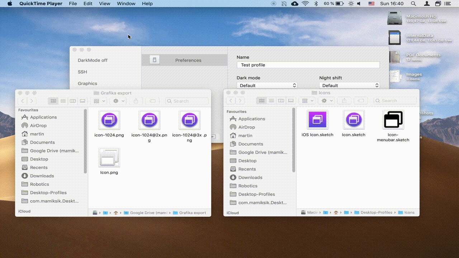The width and height of the screenshot is (459, 258).
Task: Open the Dark mode dropdown
Action: [267, 85]
